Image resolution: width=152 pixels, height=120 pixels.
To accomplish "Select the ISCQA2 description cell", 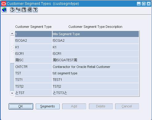I will [x=96, y=40].
